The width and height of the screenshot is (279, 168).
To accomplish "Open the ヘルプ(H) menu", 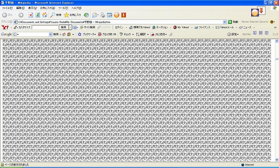I will click(76, 8).
